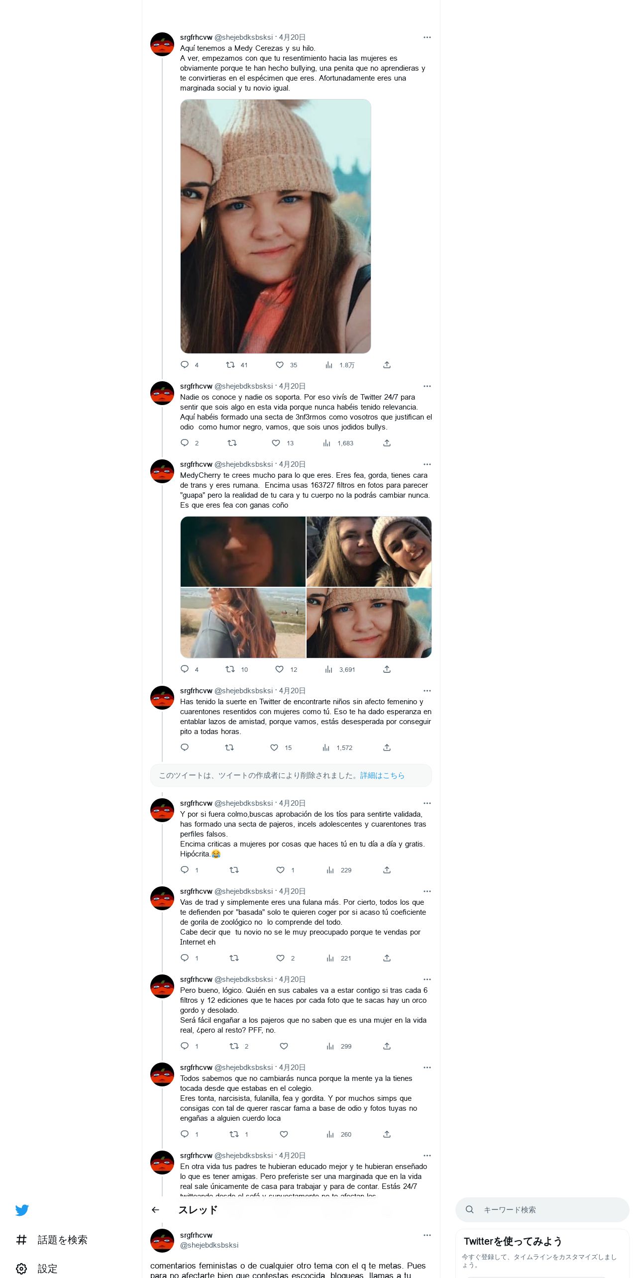Click the @shejebdksbsksi handle on first tweet
639x1278 pixels.
(x=243, y=37)
